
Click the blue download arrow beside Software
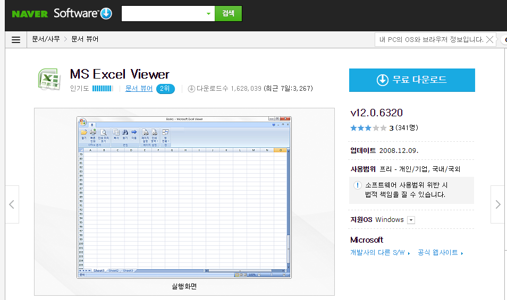pos(106,14)
